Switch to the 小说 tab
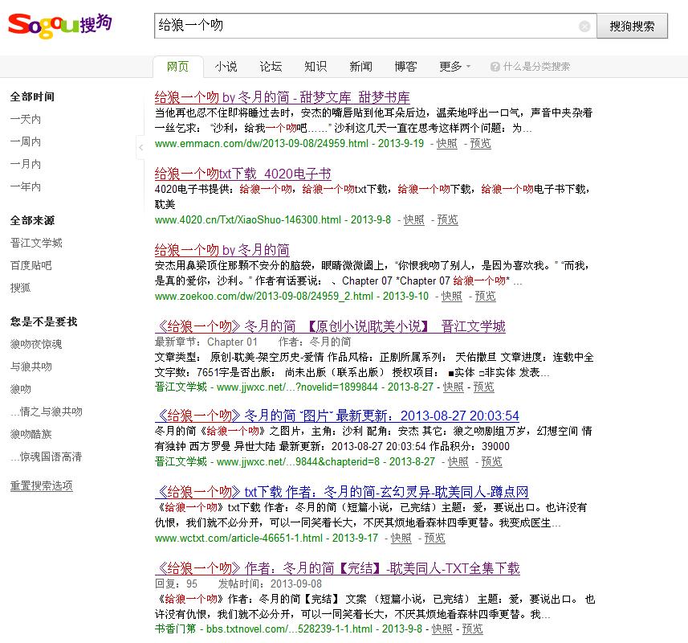The width and height of the screenshot is (688, 643). tap(226, 67)
